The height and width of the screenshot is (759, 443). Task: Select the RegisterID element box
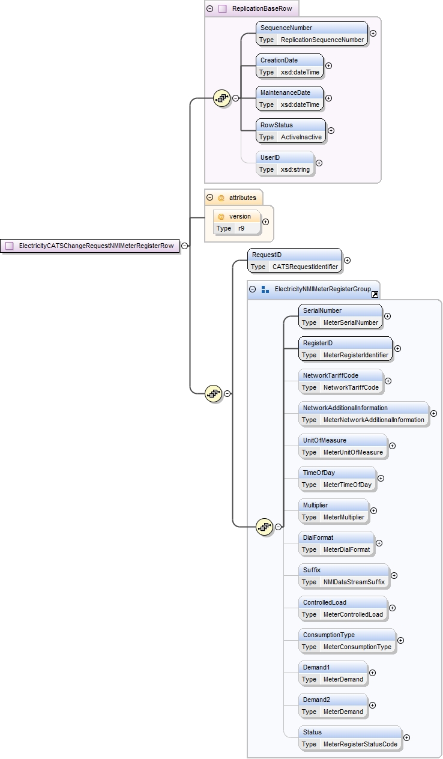click(x=345, y=349)
